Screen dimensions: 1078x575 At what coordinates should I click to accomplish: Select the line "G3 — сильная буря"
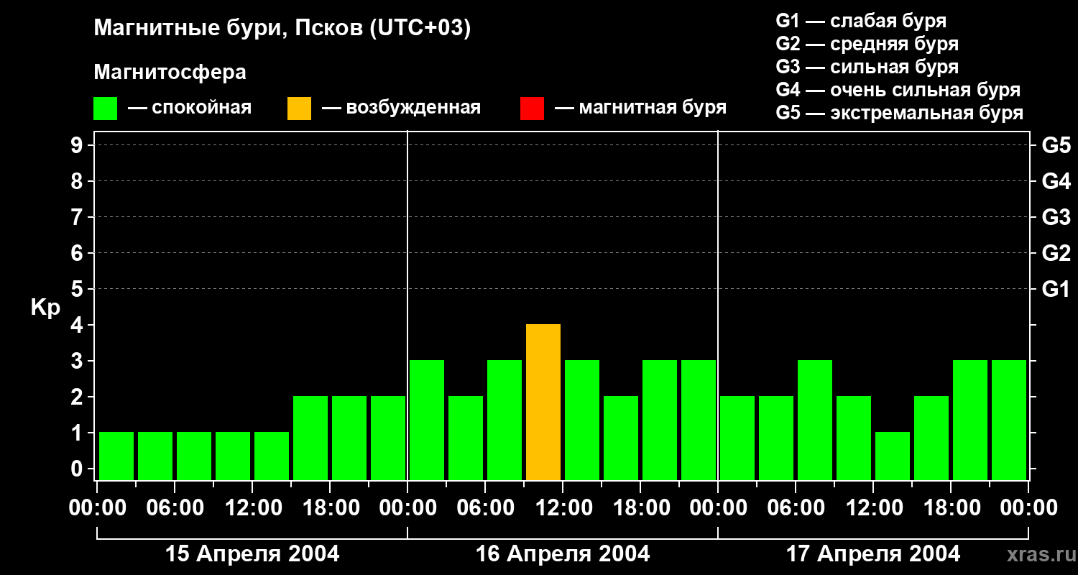click(867, 67)
